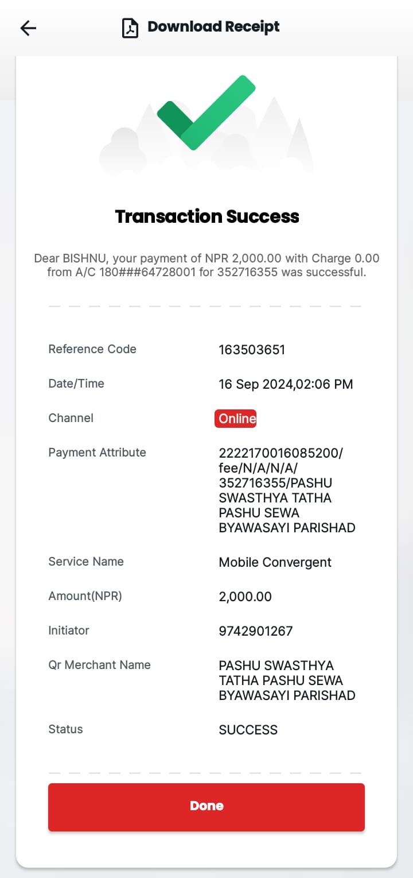Click the Channel field label

(71, 418)
